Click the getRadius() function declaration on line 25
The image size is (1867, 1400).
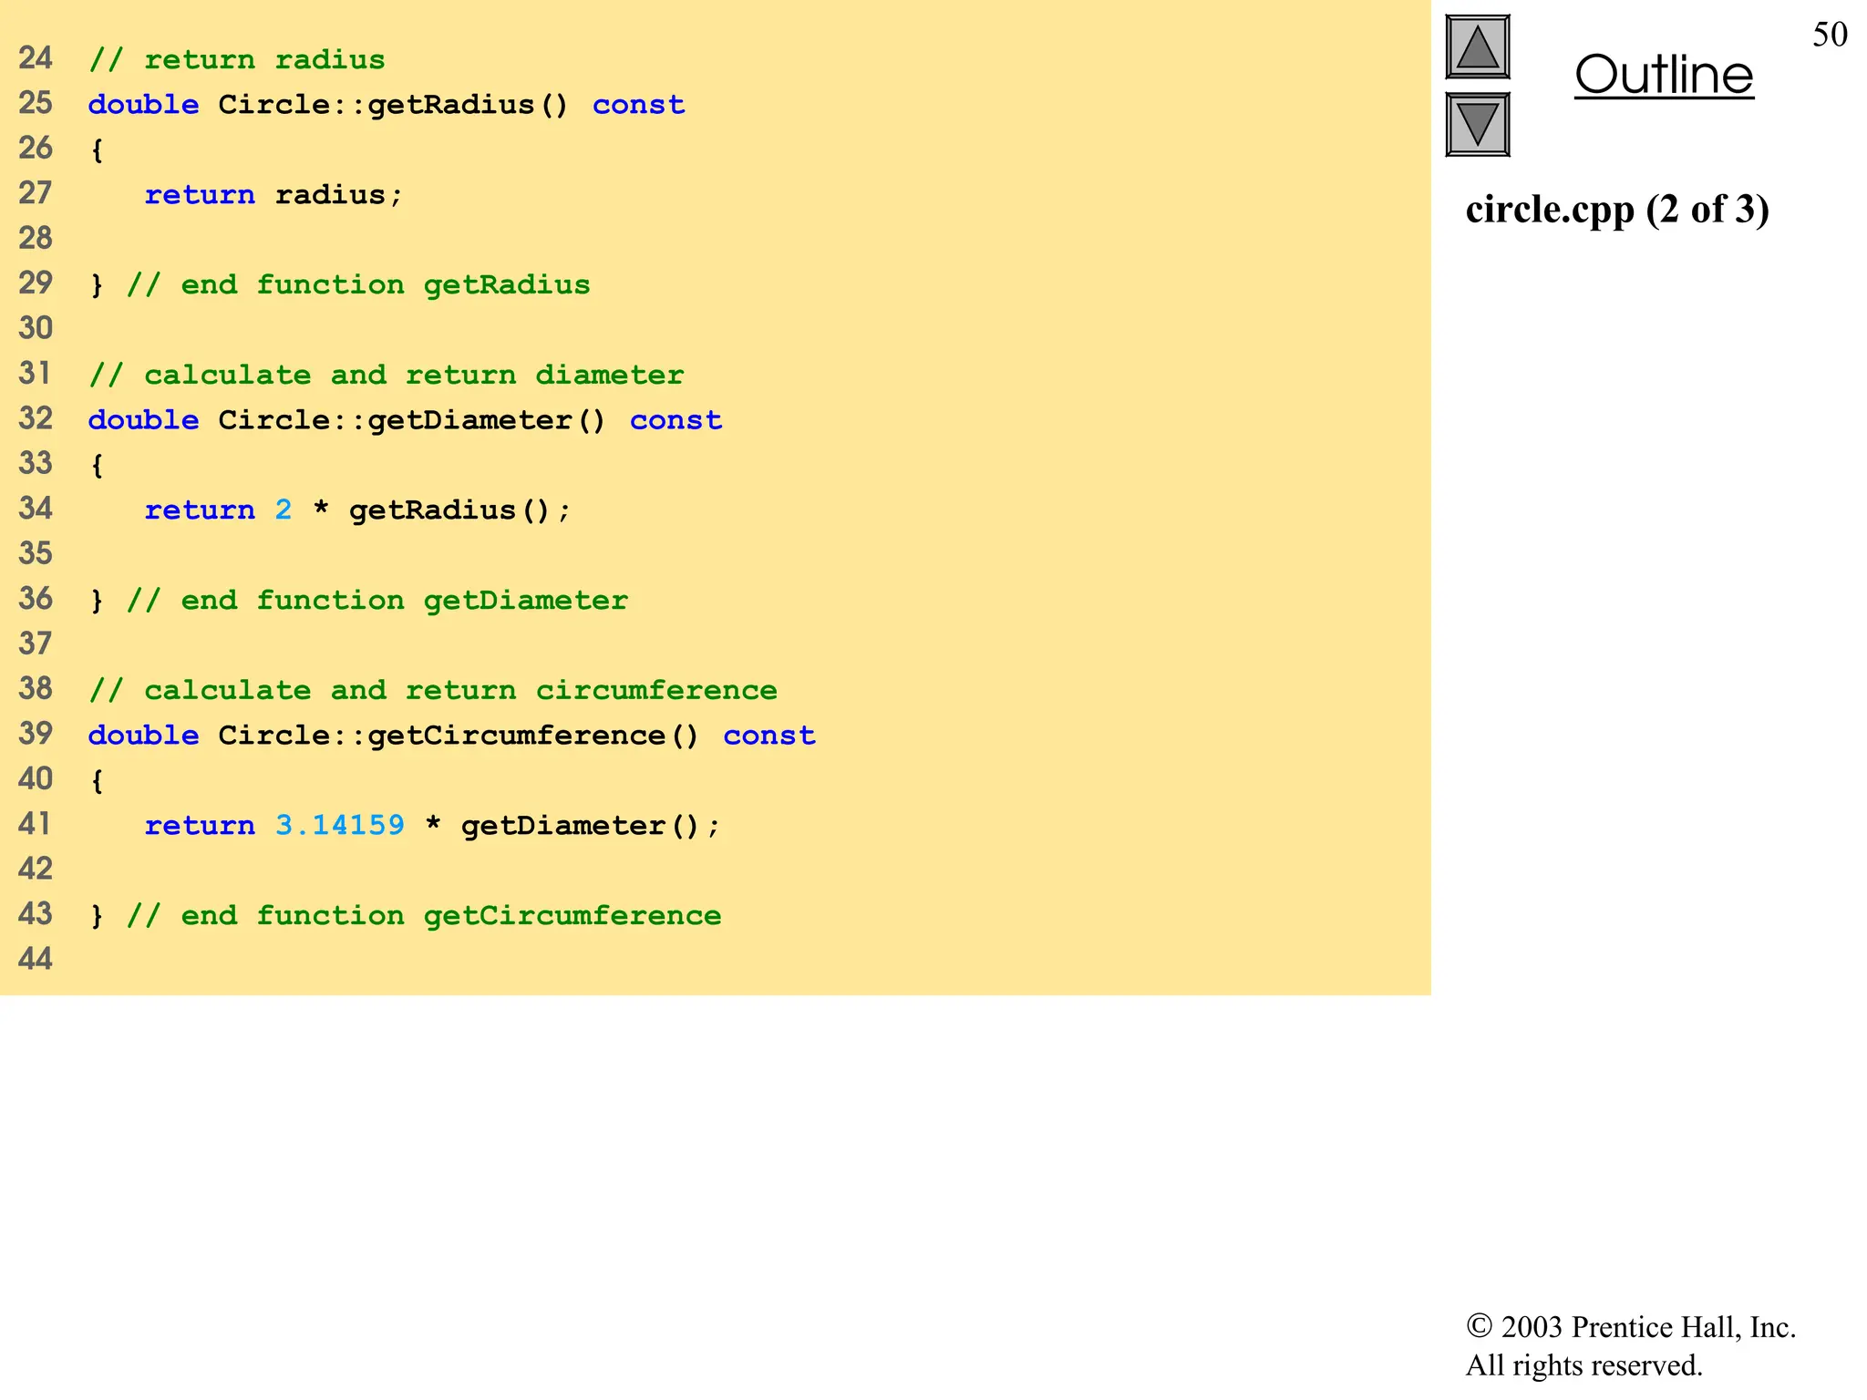(x=387, y=105)
